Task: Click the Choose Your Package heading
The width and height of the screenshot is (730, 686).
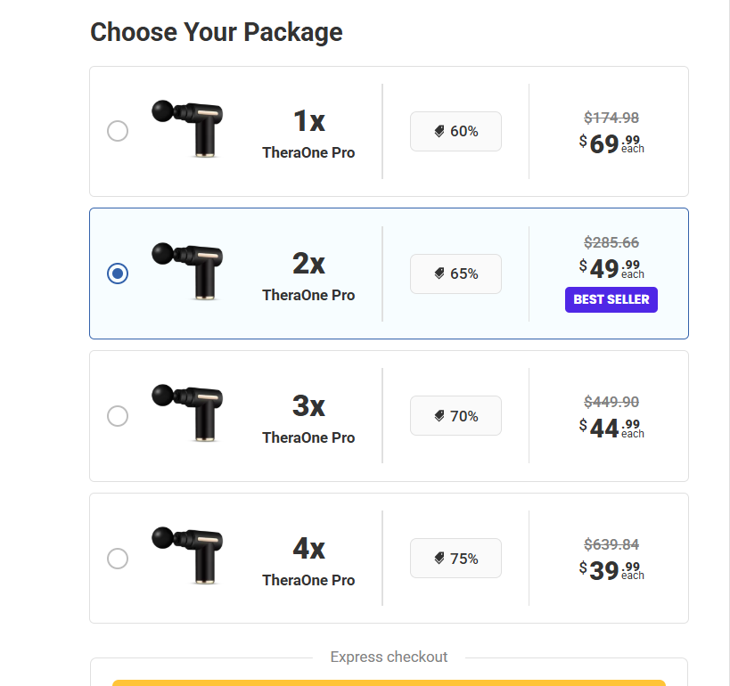Action: click(216, 32)
